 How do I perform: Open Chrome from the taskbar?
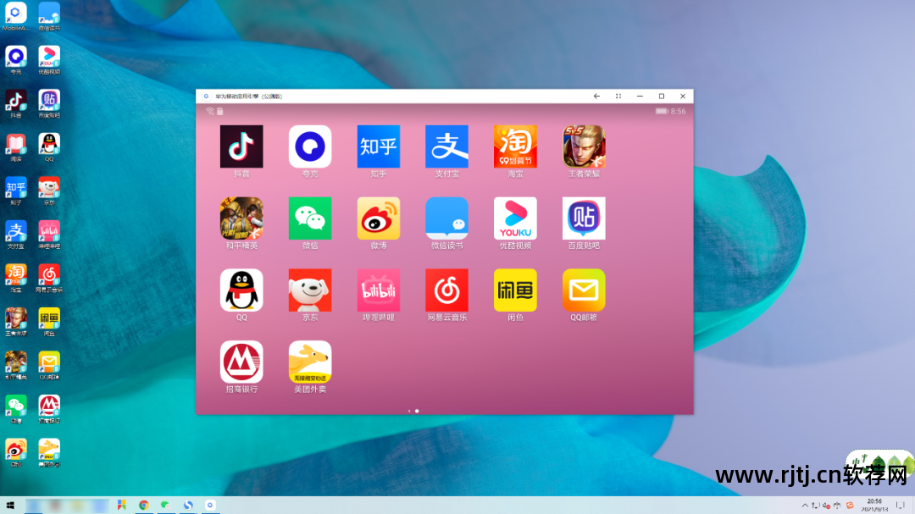click(x=143, y=506)
